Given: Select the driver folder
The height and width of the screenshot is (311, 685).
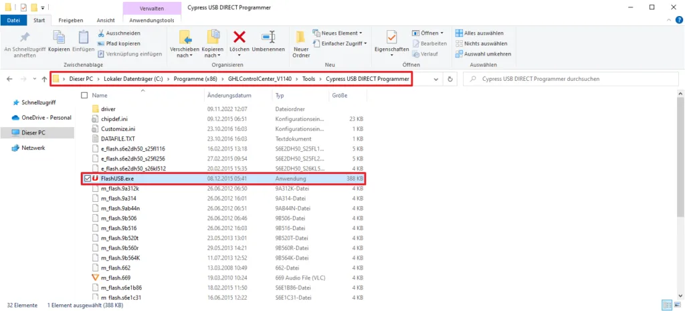Looking at the screenshot, I should [108, 109].
